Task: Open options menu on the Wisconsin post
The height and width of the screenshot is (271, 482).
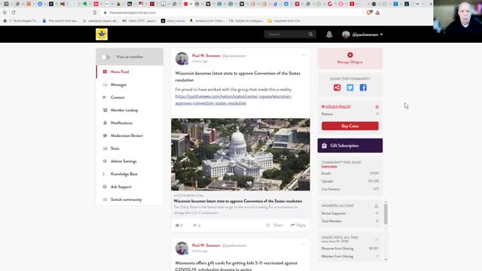Action: coord(304,55)
